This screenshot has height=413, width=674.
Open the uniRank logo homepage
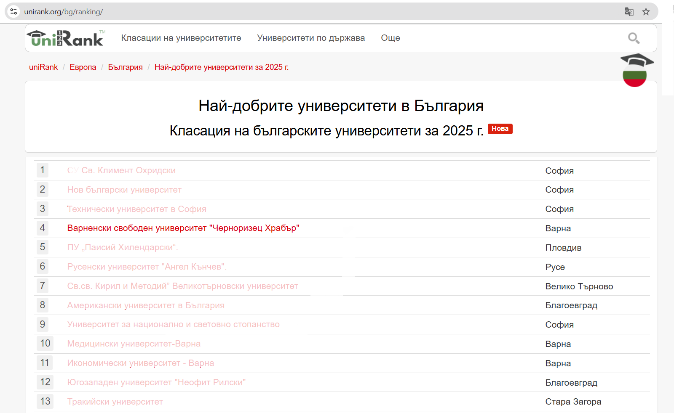click(67, 38)
